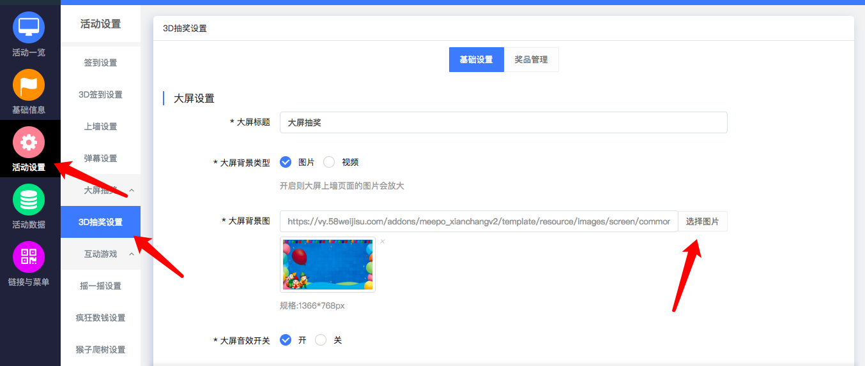
Task: Select the 活动设置 gear icon
Action: pyautogui.click(x=29, y=142)
